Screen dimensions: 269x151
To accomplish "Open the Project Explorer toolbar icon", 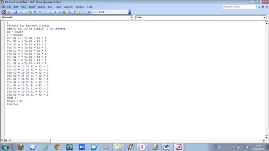I will pos(70,12).
